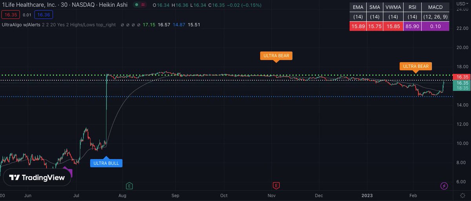The height and width of the screenshot is (201, 471).
Task: Click the white 16.57 indicator value
Action: (164, 24)
